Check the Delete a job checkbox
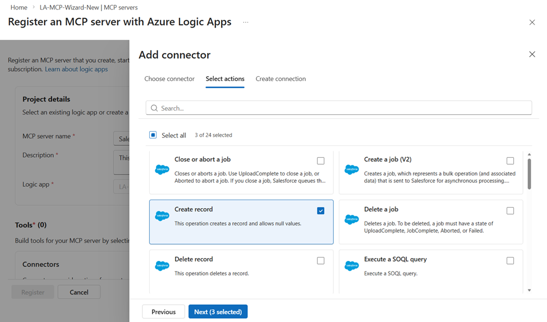 tap(510, 211)
